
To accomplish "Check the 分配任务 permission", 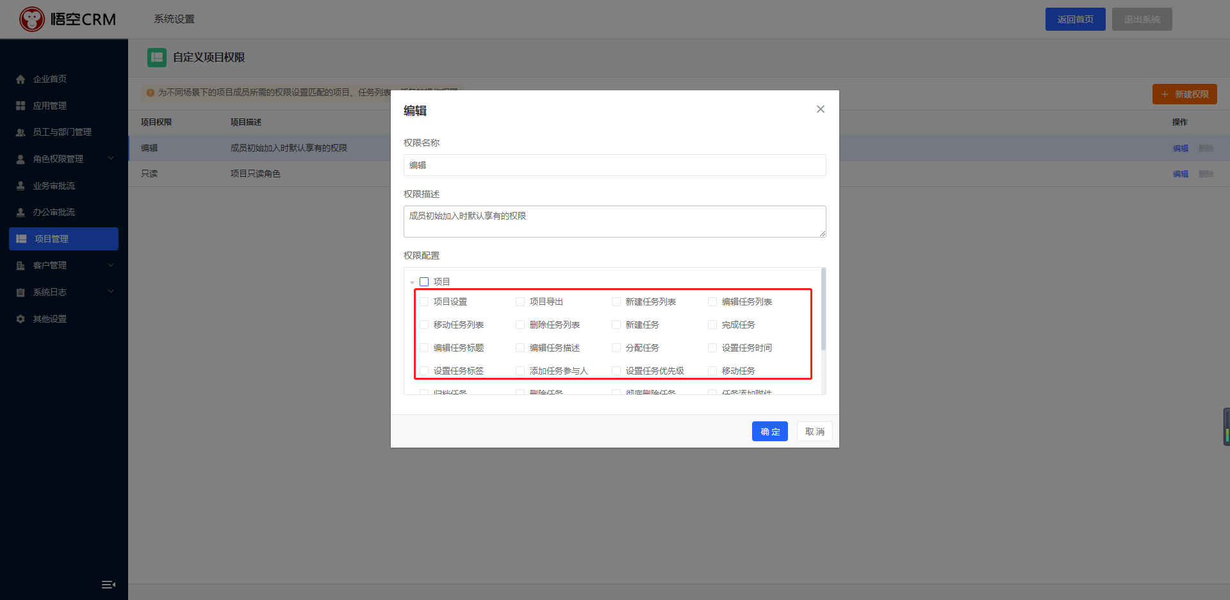I will [x=616, y=348].
